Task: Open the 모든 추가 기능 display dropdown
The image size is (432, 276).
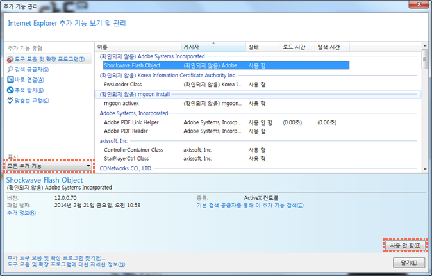Action: click(x=49, y=166)
